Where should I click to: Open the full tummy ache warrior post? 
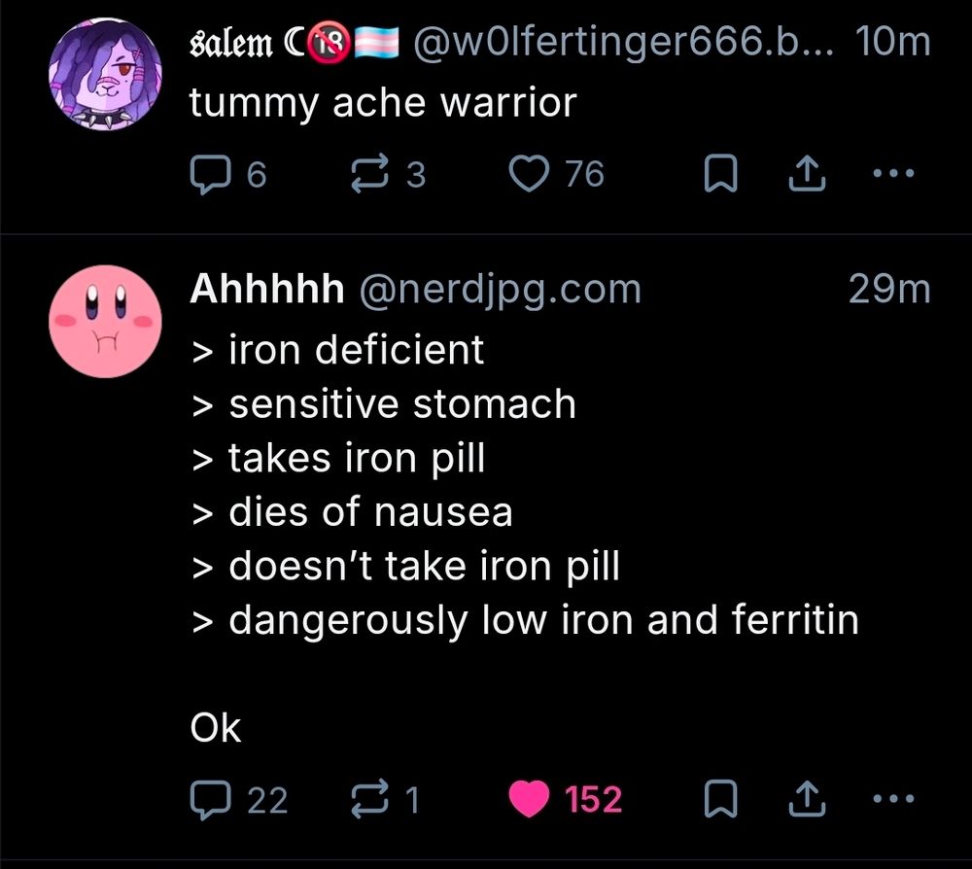[384, 101]
